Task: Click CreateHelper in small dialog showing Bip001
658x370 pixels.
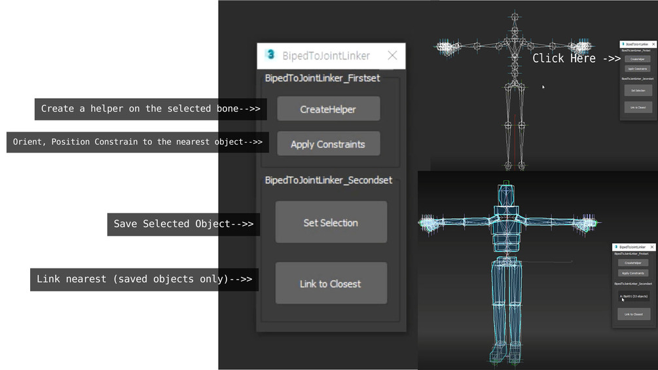Action: click(x=633, y=263)
